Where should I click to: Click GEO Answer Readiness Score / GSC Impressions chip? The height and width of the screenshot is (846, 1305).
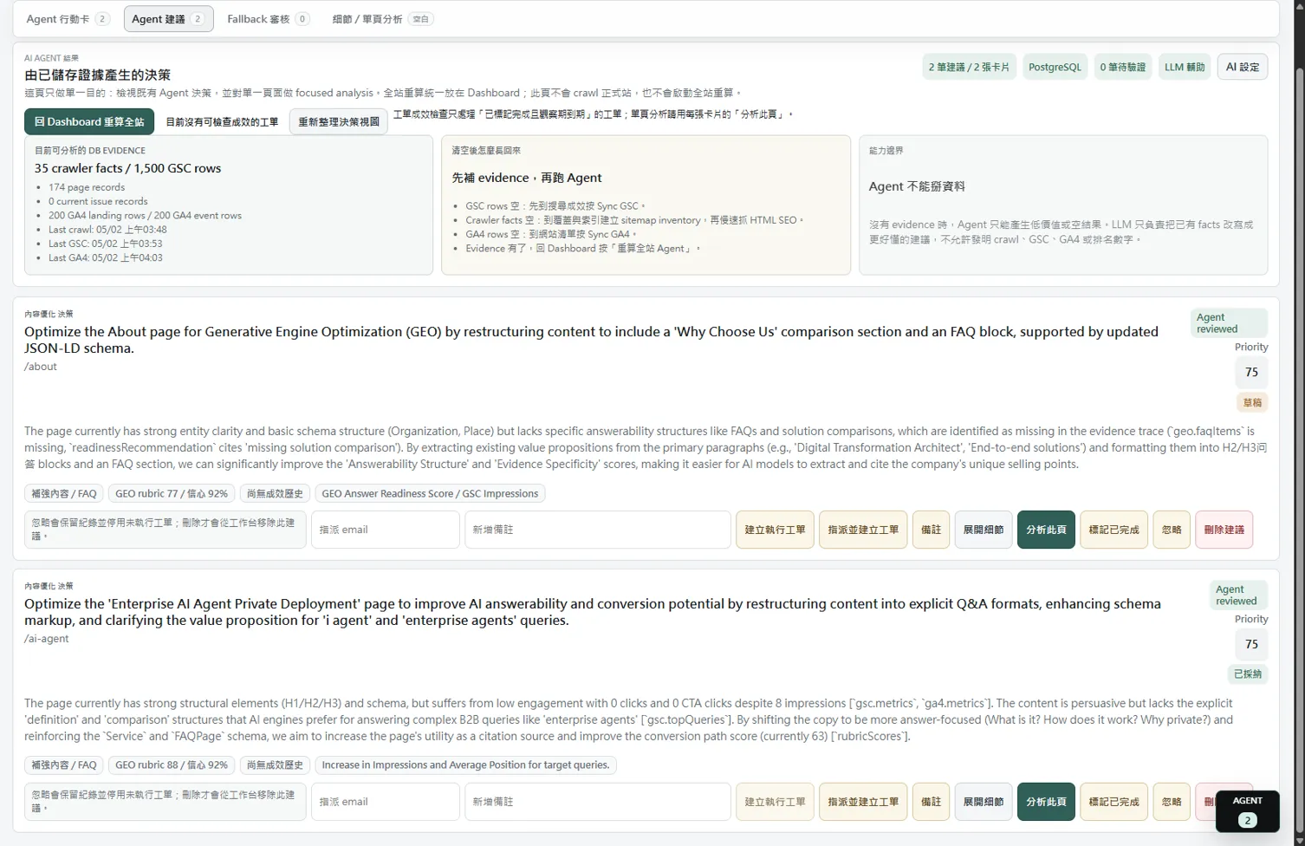click(x=430, y=493)
